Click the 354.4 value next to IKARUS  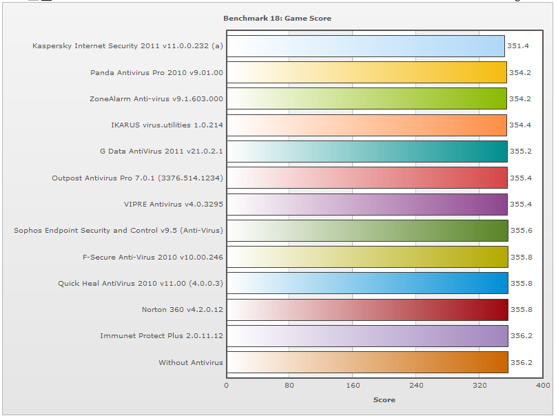point(520,125)
